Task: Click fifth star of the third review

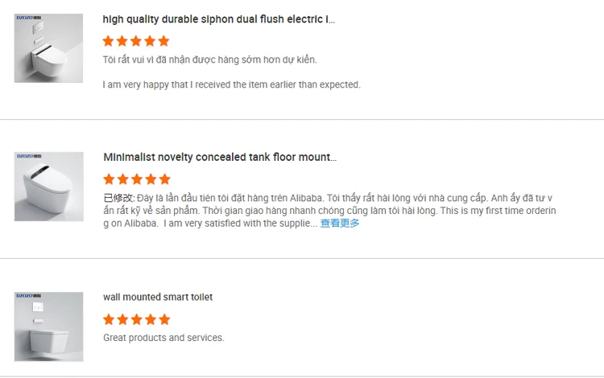Action: point(163,319)
